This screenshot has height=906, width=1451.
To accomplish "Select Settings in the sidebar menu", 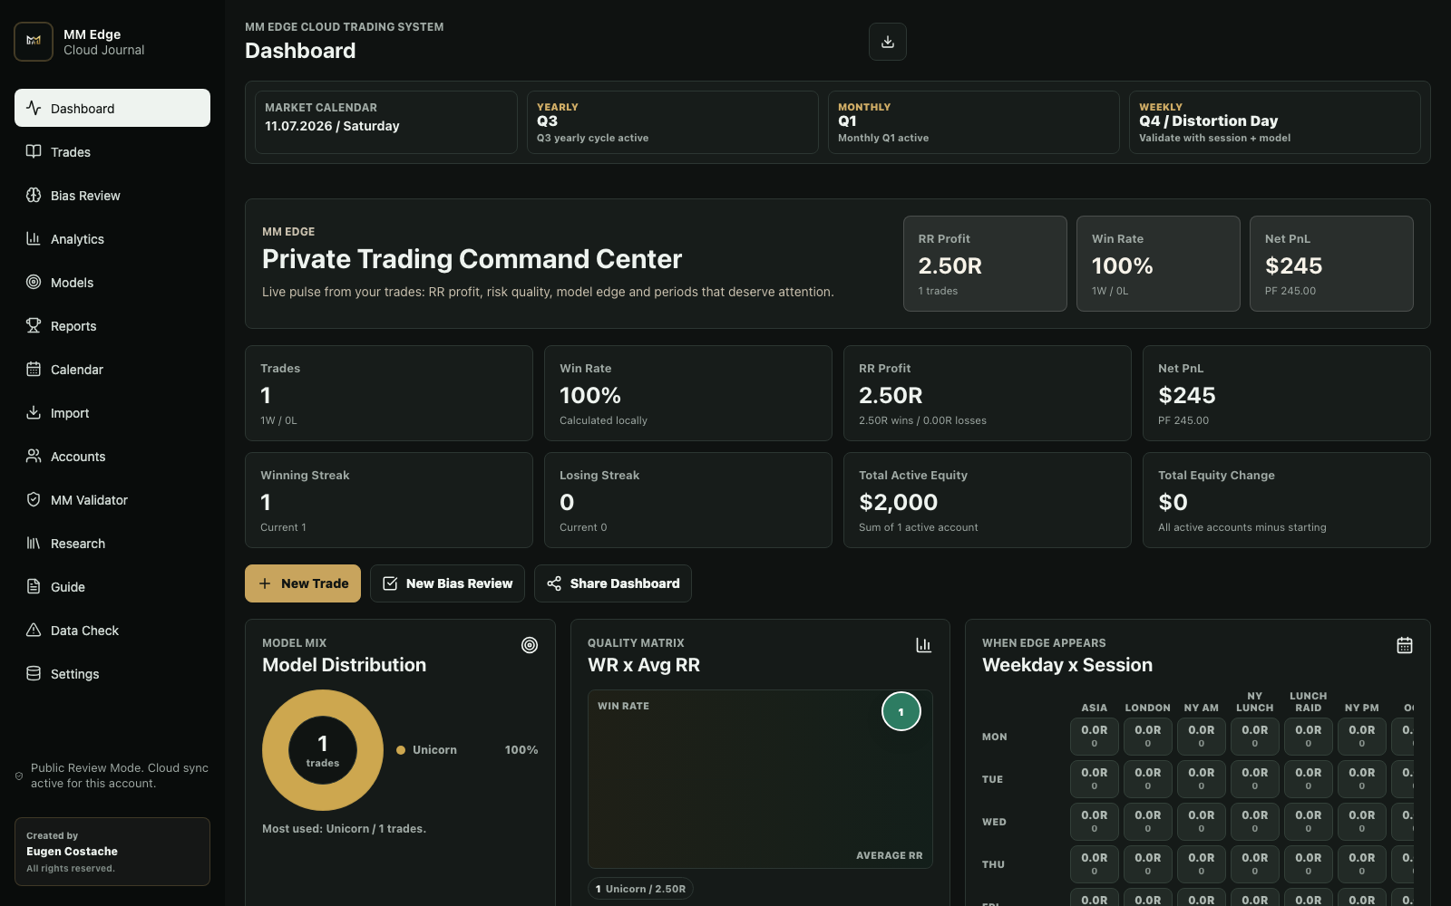I will coord(112,673).
